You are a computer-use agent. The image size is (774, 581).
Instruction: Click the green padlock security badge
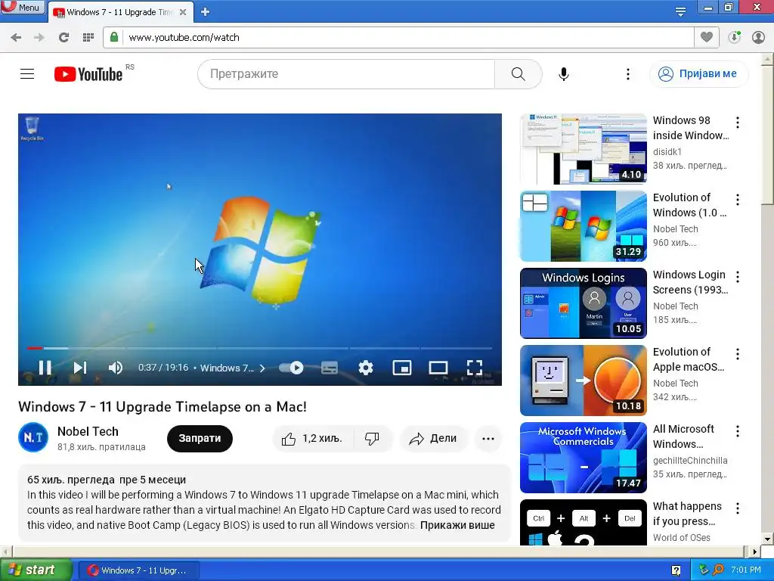tap(114, 38)
